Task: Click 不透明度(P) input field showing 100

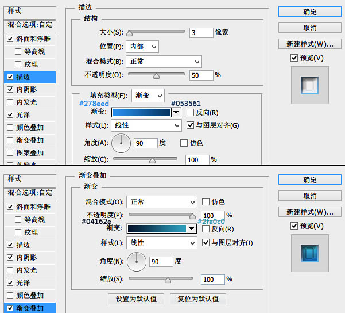Action: coord(213,216)
